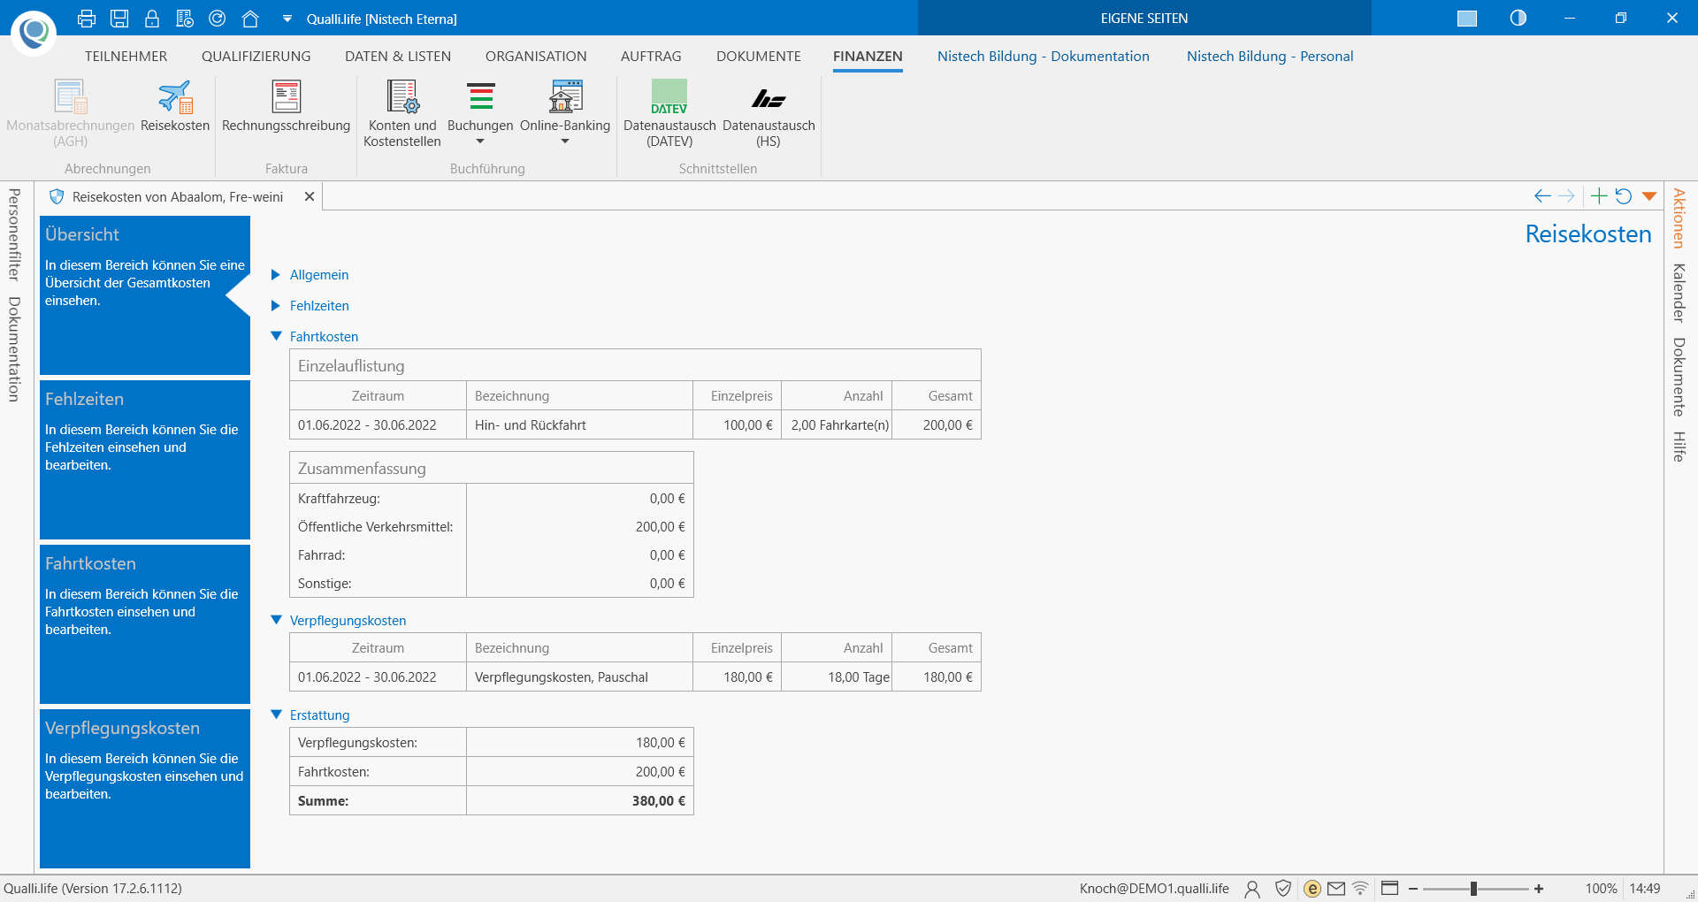Open the Buchungen dropdown
The image size is (1698, 902).
480,113
